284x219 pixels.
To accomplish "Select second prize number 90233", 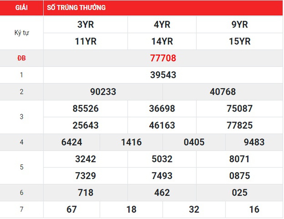I will [103, 92].
